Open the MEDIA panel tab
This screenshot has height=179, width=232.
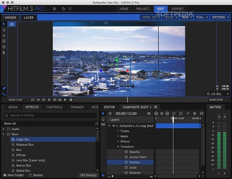[13, 107]
